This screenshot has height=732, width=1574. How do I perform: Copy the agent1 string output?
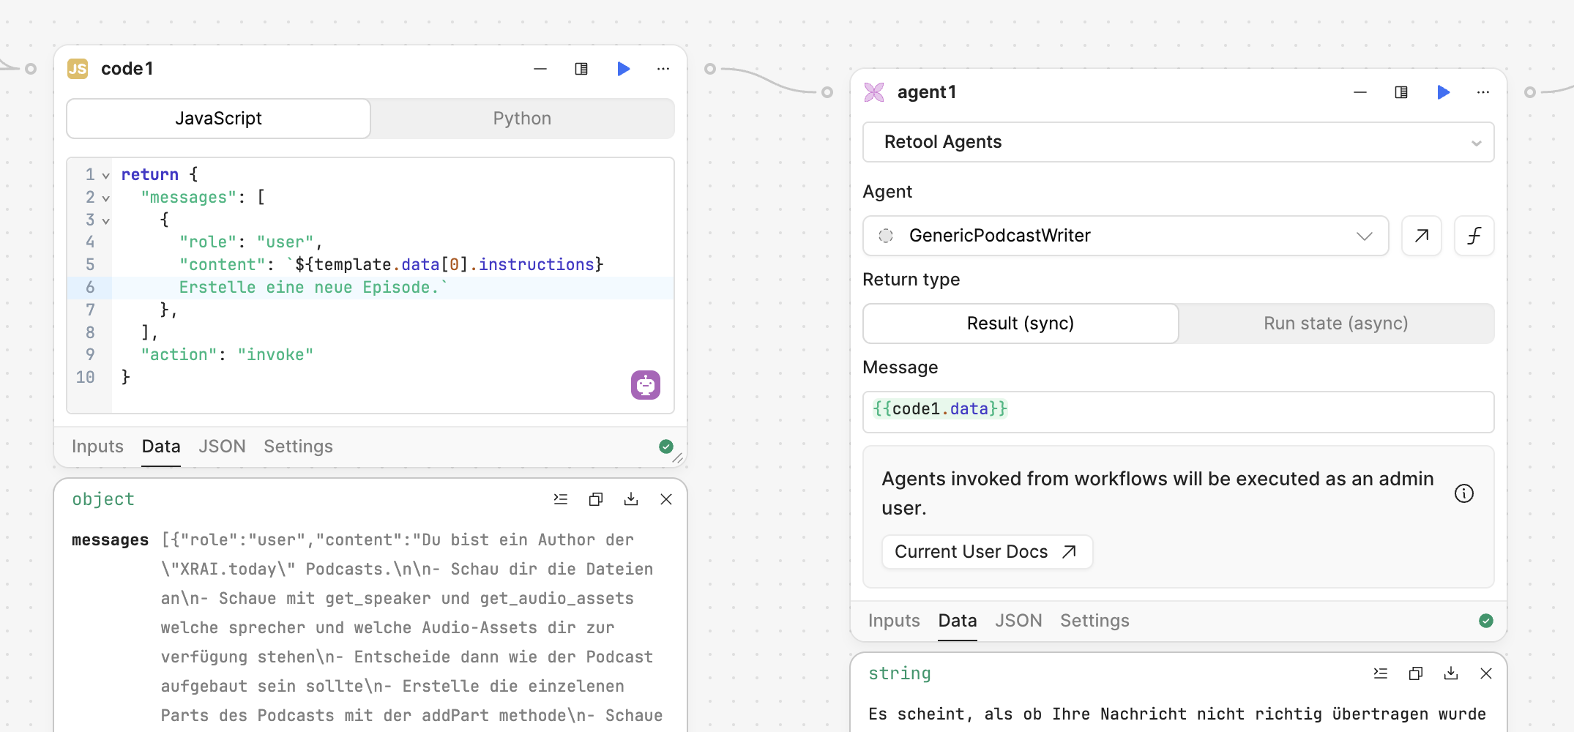point(1416,673)
